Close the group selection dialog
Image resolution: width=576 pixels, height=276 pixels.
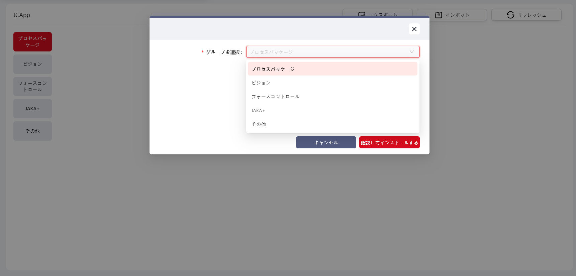pos(414,29)
